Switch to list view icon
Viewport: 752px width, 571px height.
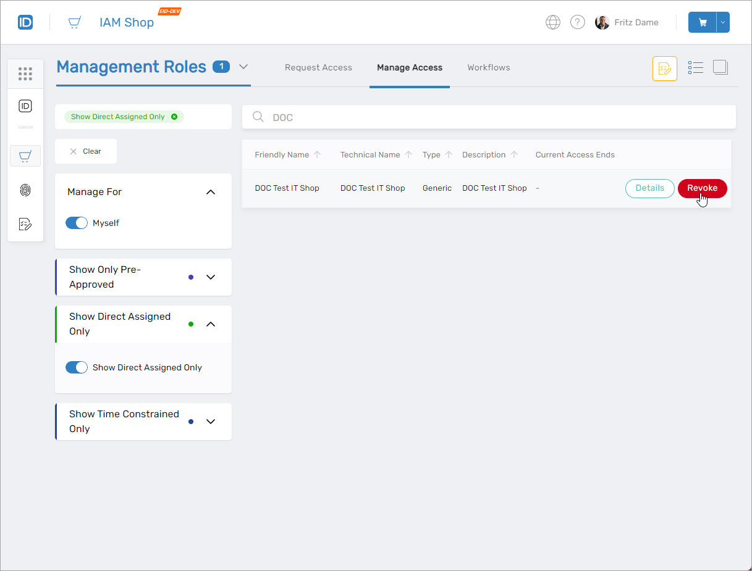click(x=696, y=68)
